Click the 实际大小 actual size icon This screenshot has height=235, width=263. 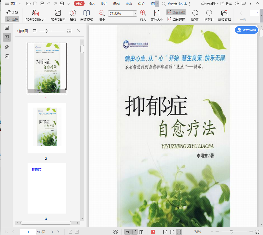click(157, 13)
